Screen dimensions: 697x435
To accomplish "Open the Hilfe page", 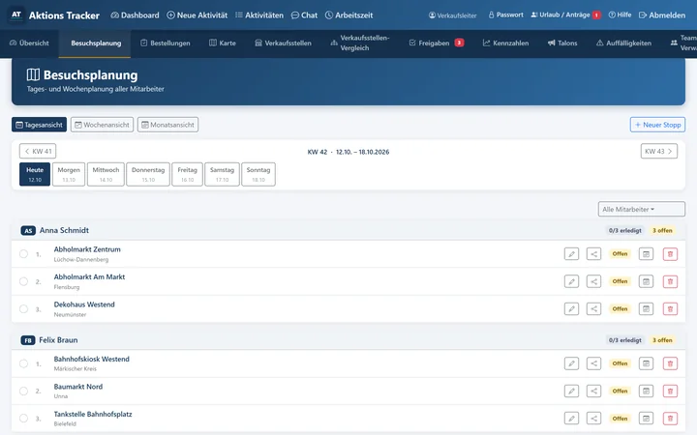I will pos(620,14).
